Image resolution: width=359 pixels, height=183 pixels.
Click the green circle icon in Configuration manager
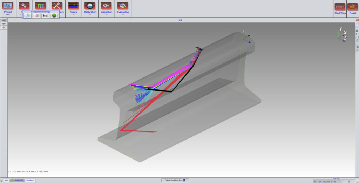coord(54,15)
